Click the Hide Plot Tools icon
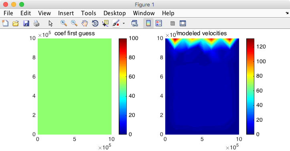 [x=172, y=23]
